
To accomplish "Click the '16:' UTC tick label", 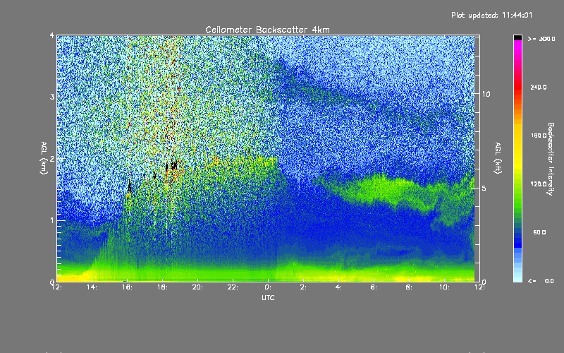I will click(x=127, y=287).
